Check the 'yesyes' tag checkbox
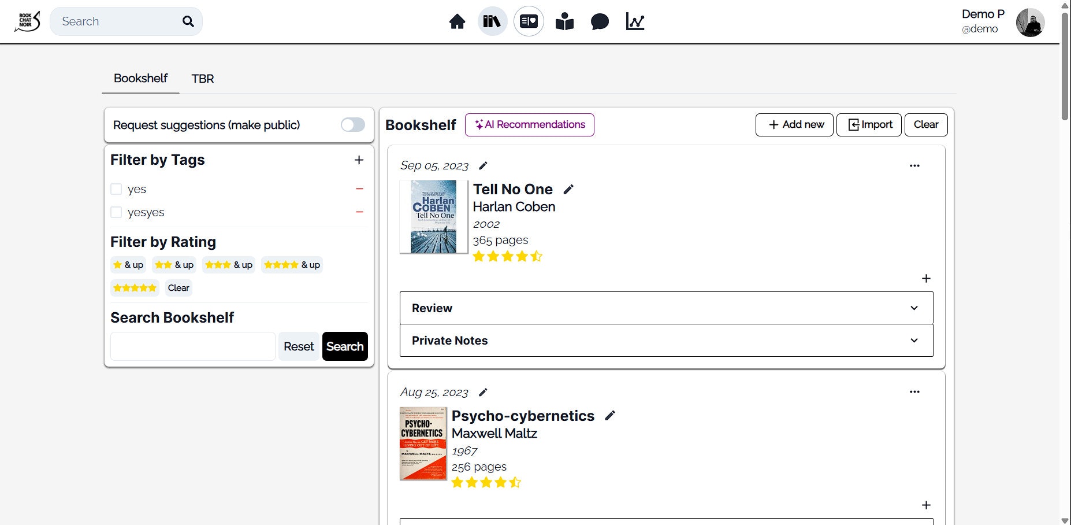This screenshot has width=1071, height=525. point(116,212)
